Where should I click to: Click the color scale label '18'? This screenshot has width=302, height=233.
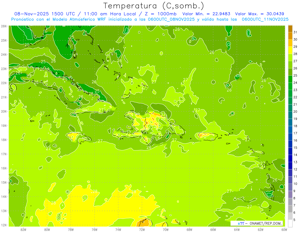pos(295,126)
